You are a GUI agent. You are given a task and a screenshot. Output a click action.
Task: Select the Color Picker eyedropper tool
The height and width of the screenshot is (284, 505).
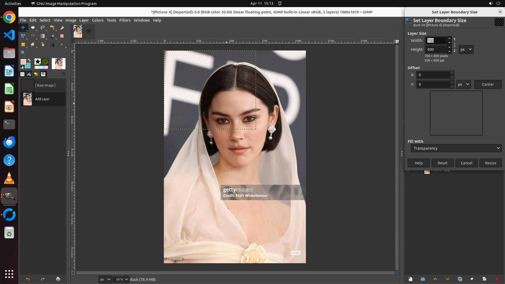(62, 45)
